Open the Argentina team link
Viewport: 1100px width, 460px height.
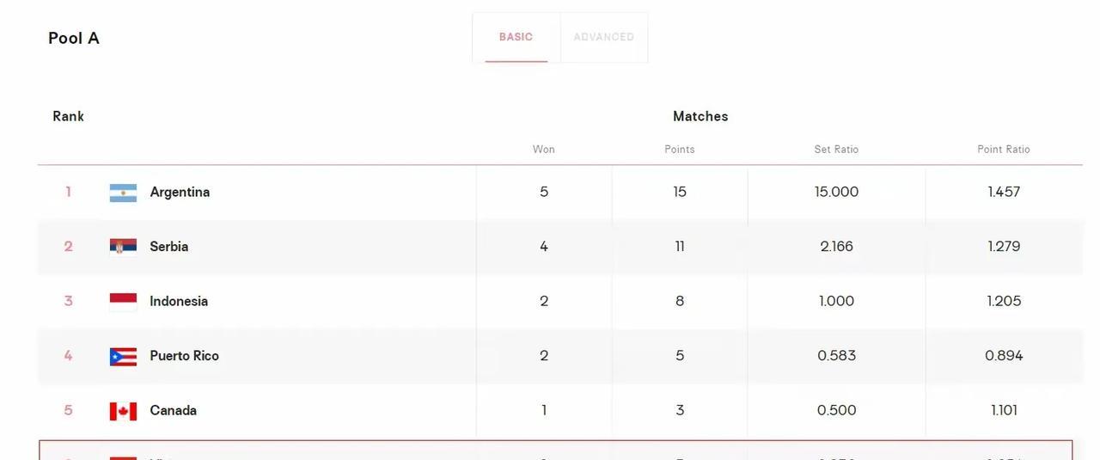pos(180,192)
